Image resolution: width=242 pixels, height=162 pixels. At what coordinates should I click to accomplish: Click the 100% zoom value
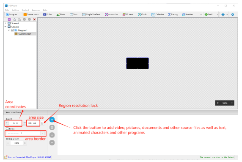tap(225, 103)
